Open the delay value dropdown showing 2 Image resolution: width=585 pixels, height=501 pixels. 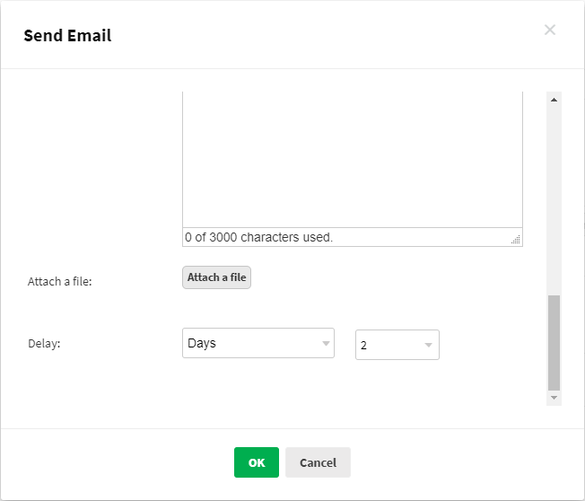point(390,345)
